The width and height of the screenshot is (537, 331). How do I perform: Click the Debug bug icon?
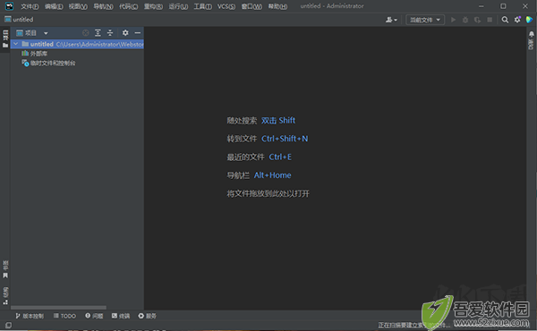(x=465, y=20)
